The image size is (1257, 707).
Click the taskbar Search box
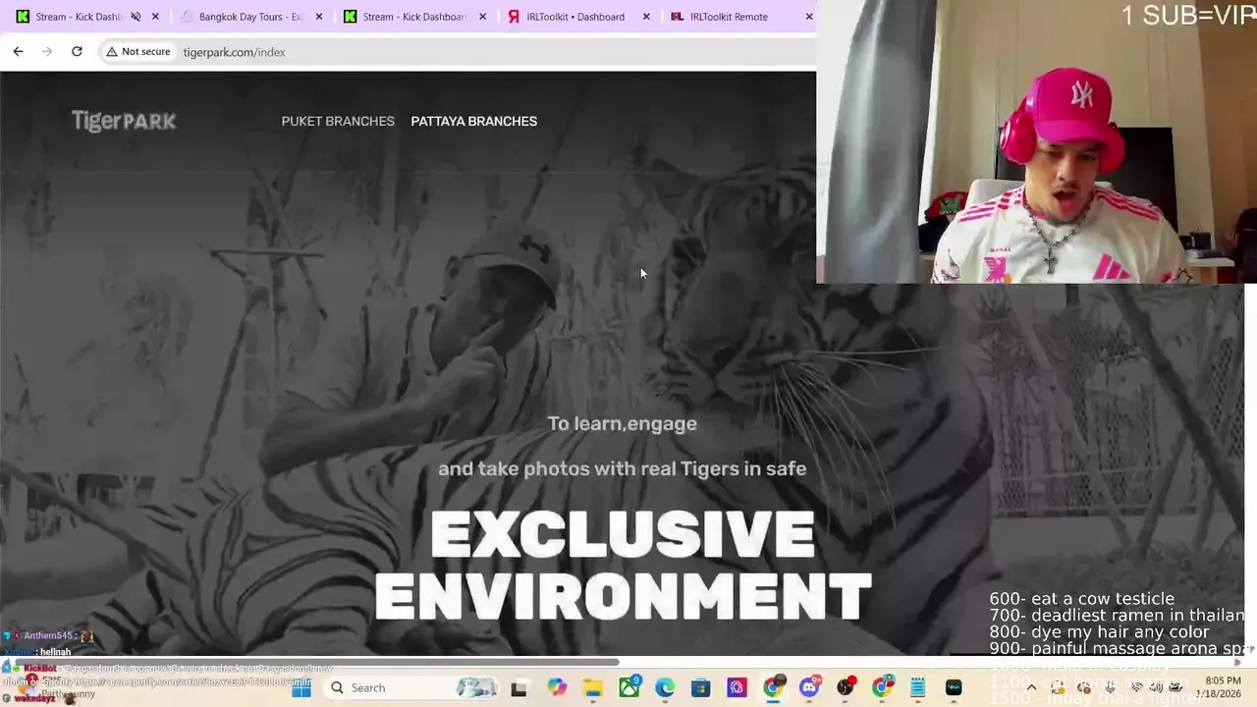(x=412, y=687)
